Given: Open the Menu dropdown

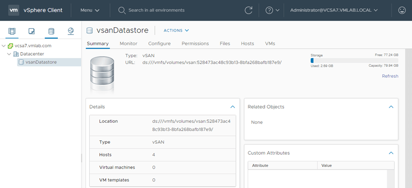Looking at the screenshot, I should pyautogui.click(x=90, y=10).
